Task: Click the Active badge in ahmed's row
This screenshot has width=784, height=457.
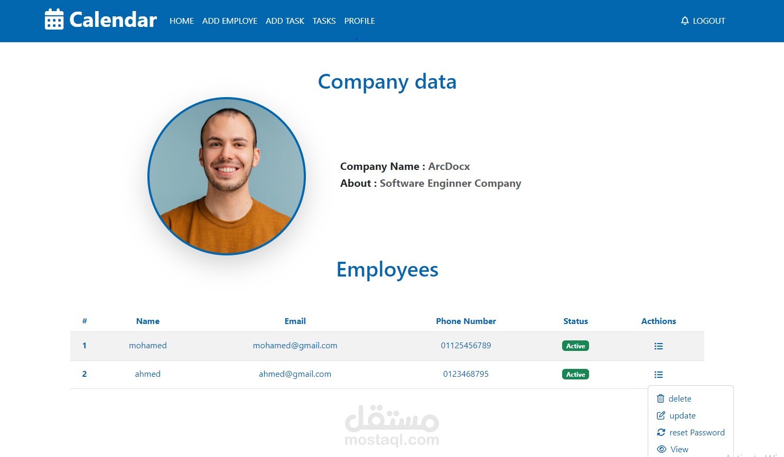Action: 575,375
